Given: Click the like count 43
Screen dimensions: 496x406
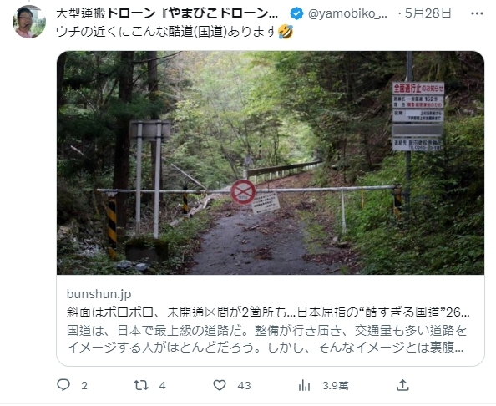Looking at the screenshot, I should pos(244,385).
